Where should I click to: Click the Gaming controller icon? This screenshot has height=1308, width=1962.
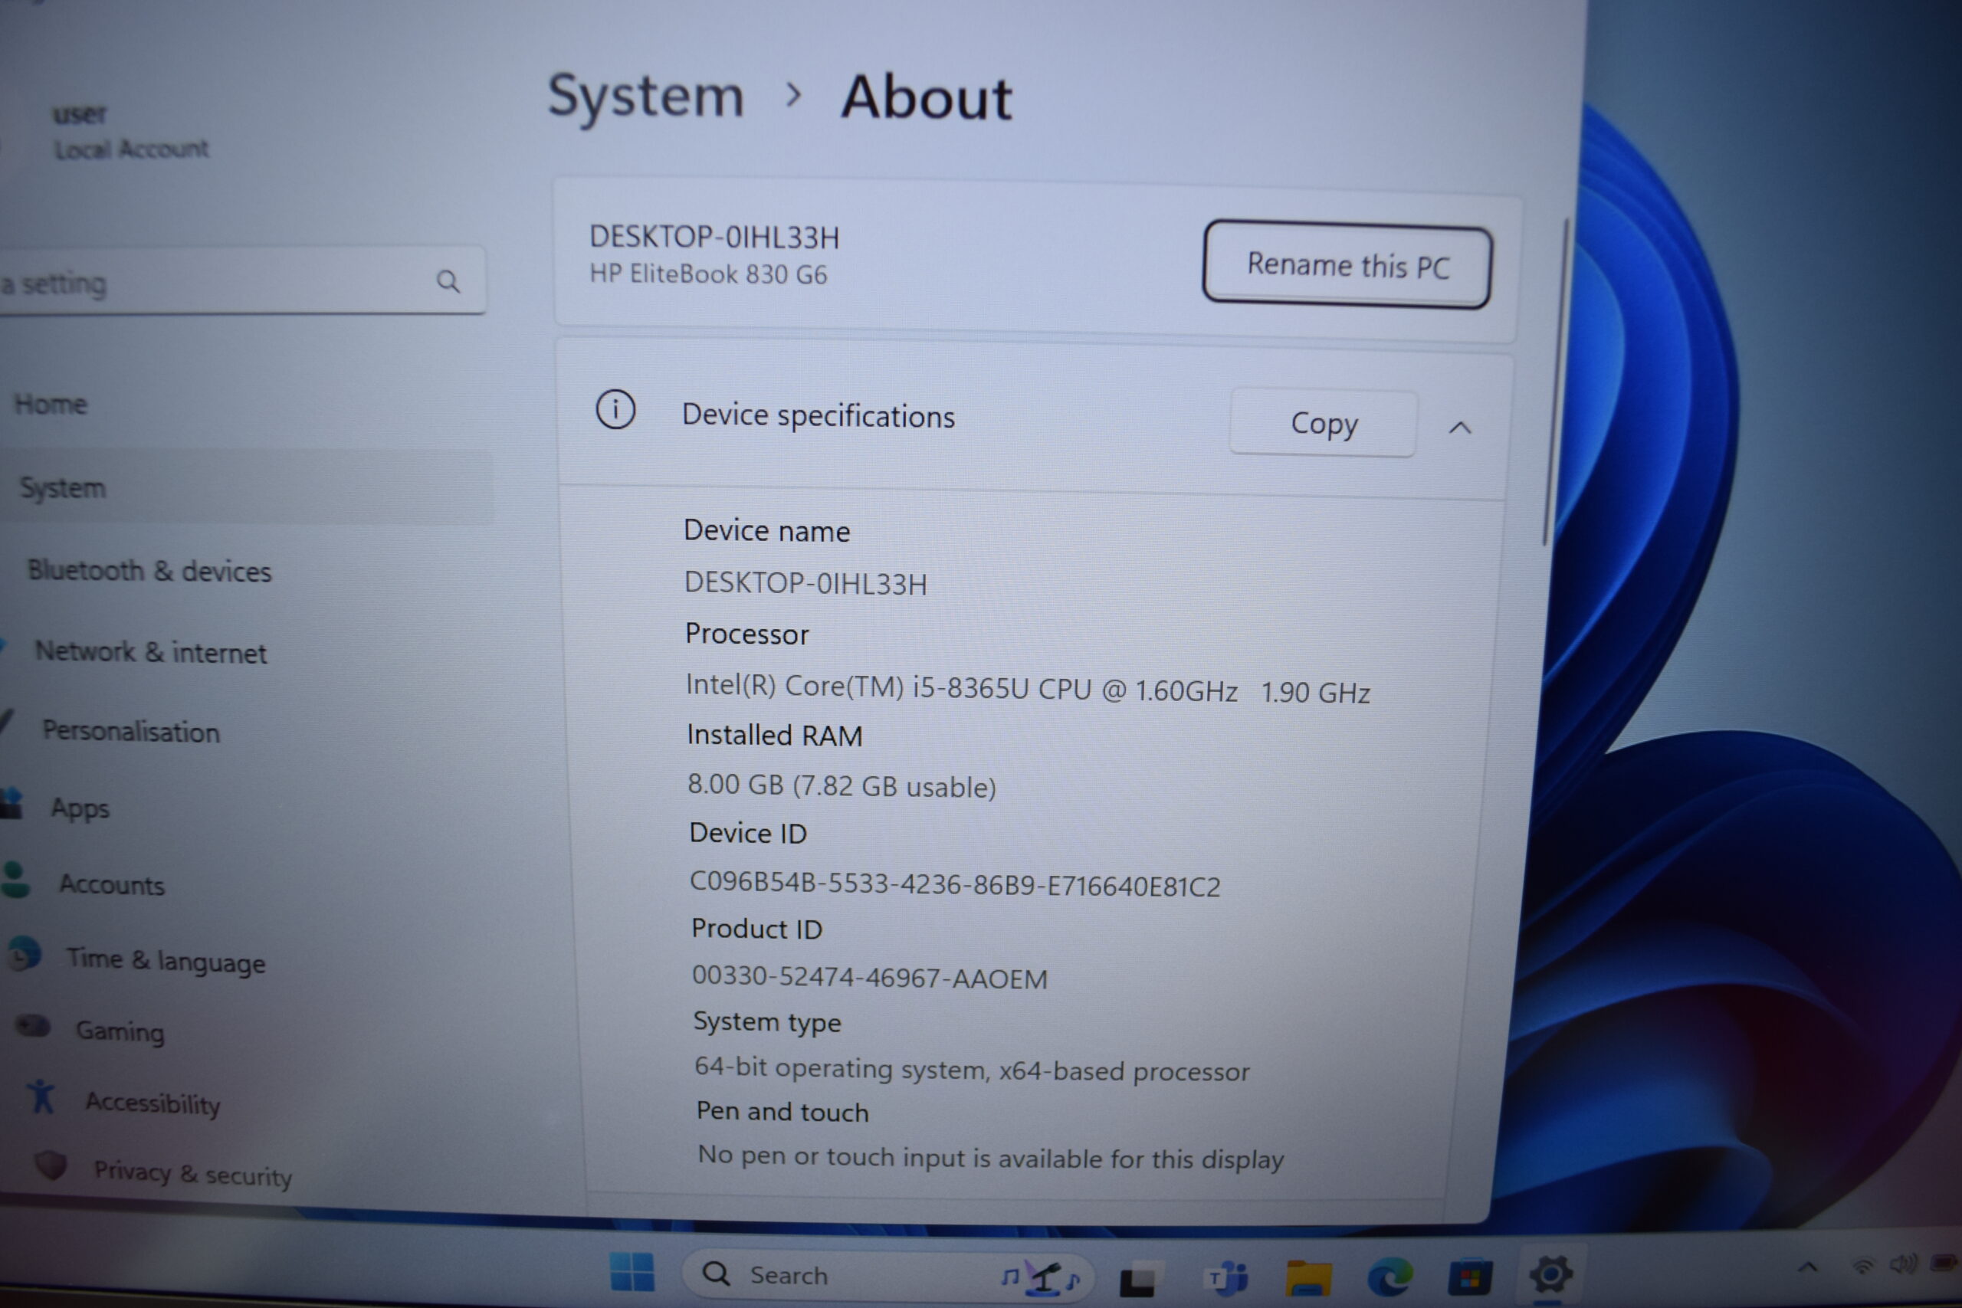pyautogui.click(x=34, y=1025)
